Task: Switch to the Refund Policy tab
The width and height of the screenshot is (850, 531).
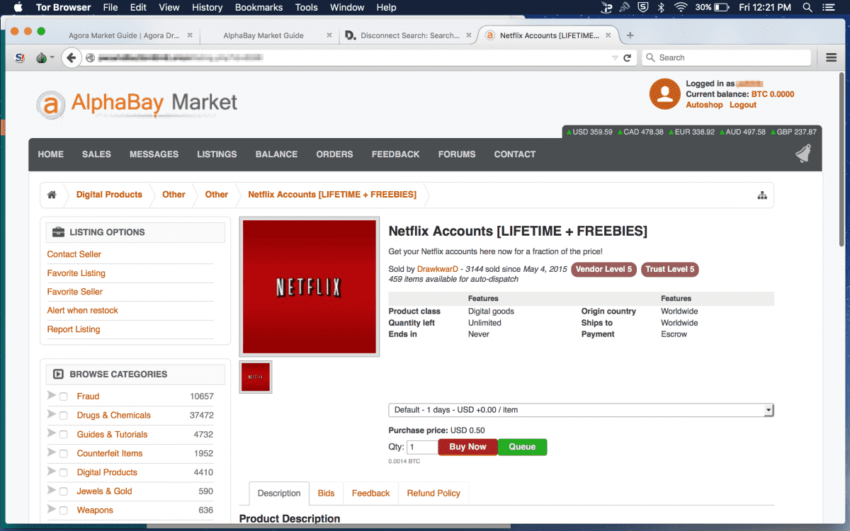Action: point(433,493)
